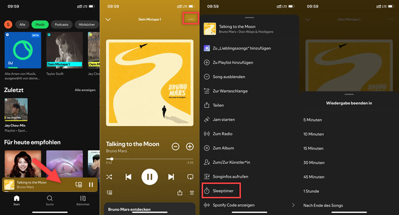The image size is (399, 215).
Task: Choose Jam starten
Action: pyautogui.click(x=224, y=119)
